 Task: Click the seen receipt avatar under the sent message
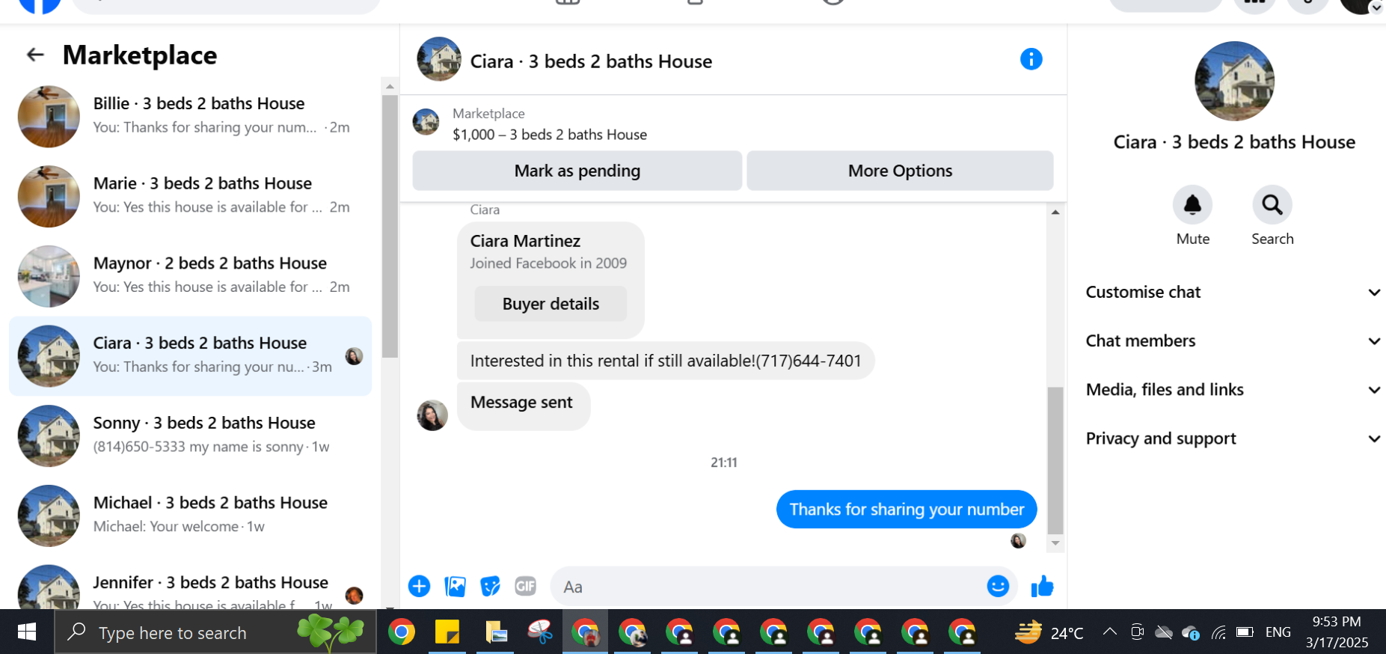click(1018, 540)
